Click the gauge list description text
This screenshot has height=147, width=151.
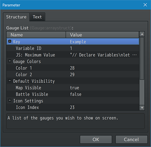coord(63,118)
